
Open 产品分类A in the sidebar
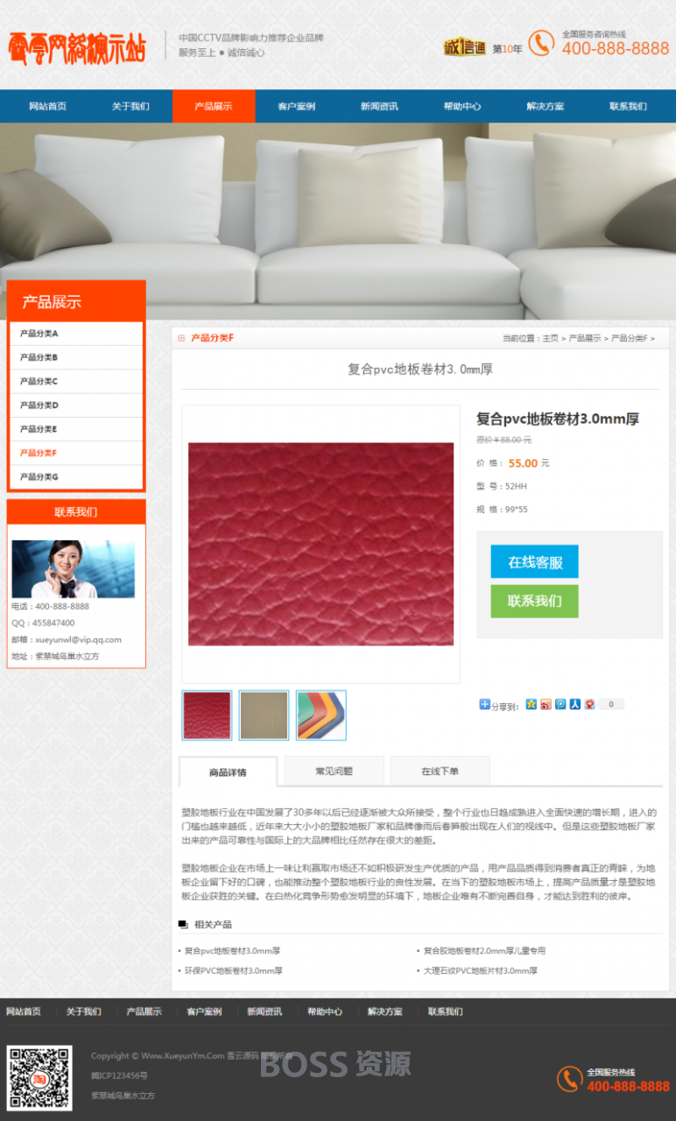pyautogui.click(x=76, y=334)
